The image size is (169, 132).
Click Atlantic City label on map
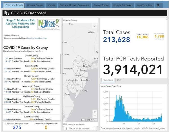(82, 91)
